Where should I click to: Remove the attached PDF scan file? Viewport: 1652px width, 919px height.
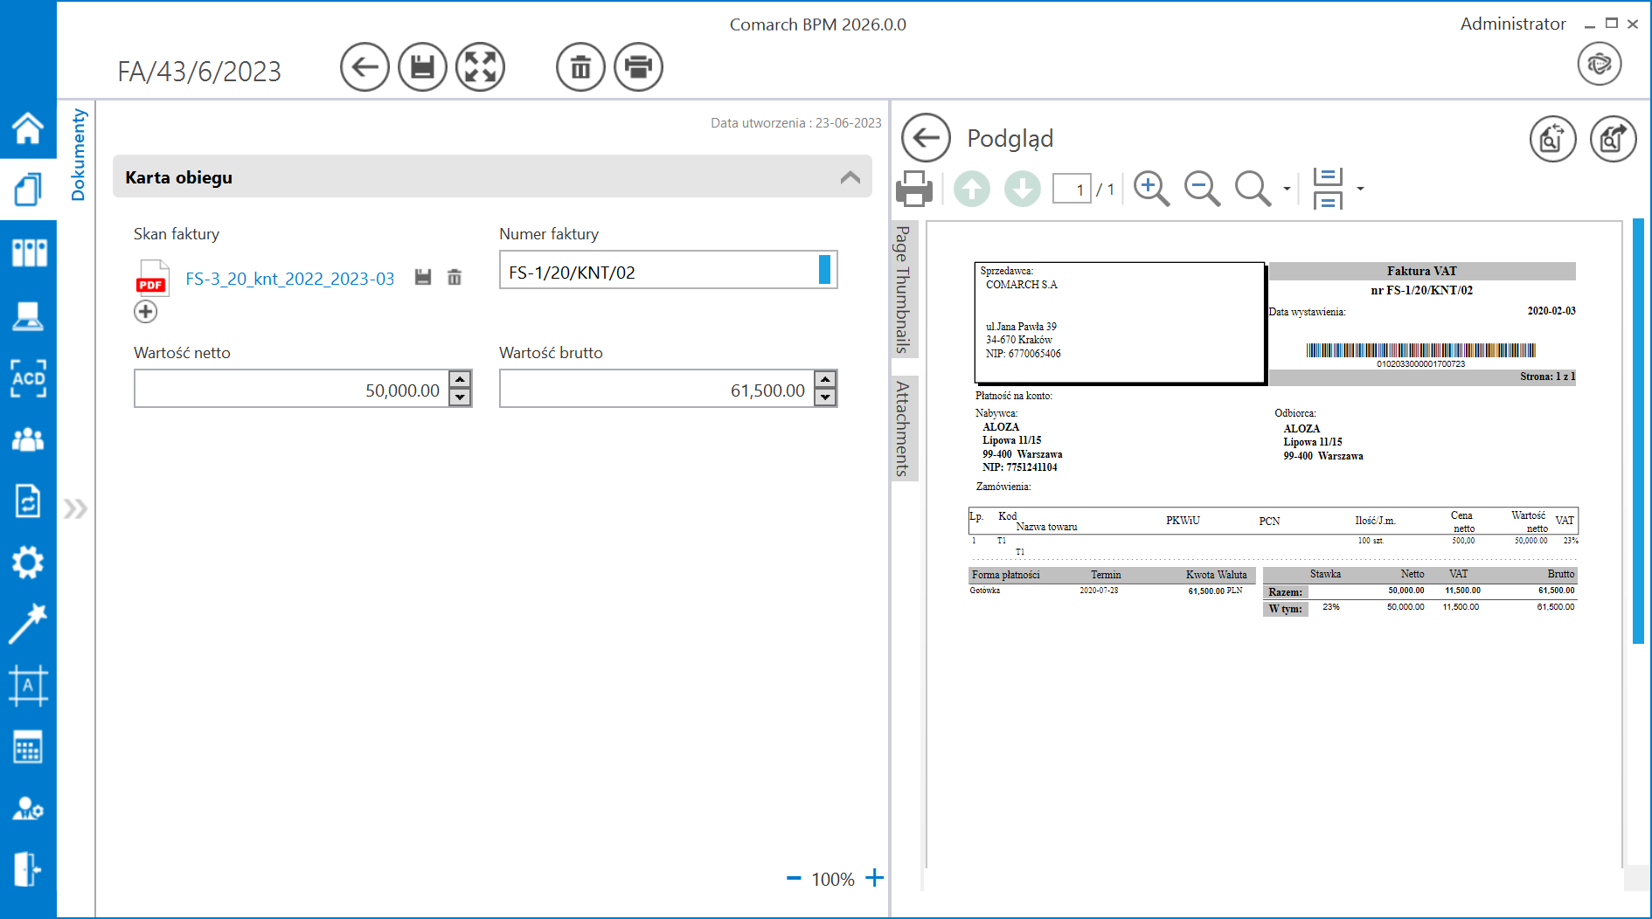(x=455, y=278)
